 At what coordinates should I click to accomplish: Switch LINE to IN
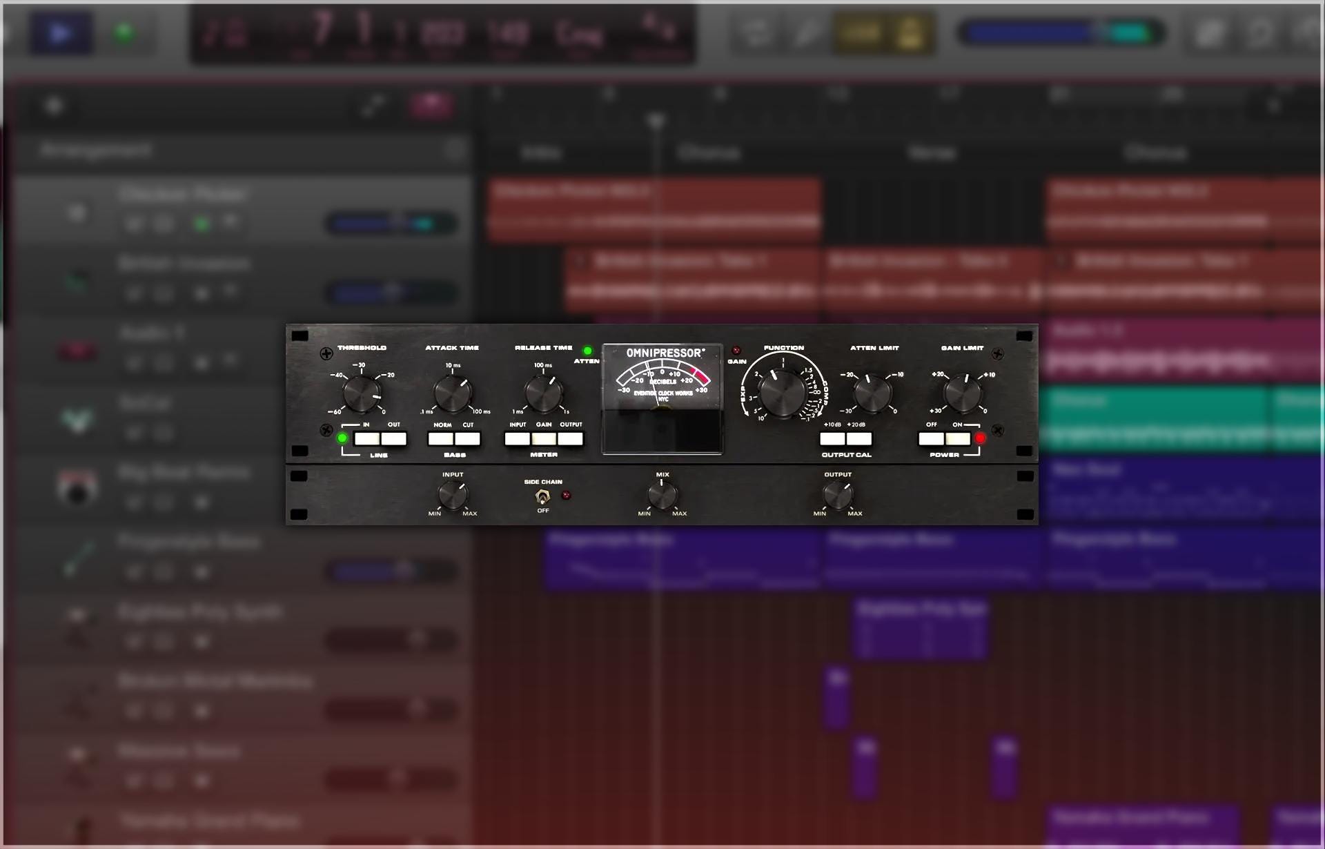coord(366,438)
